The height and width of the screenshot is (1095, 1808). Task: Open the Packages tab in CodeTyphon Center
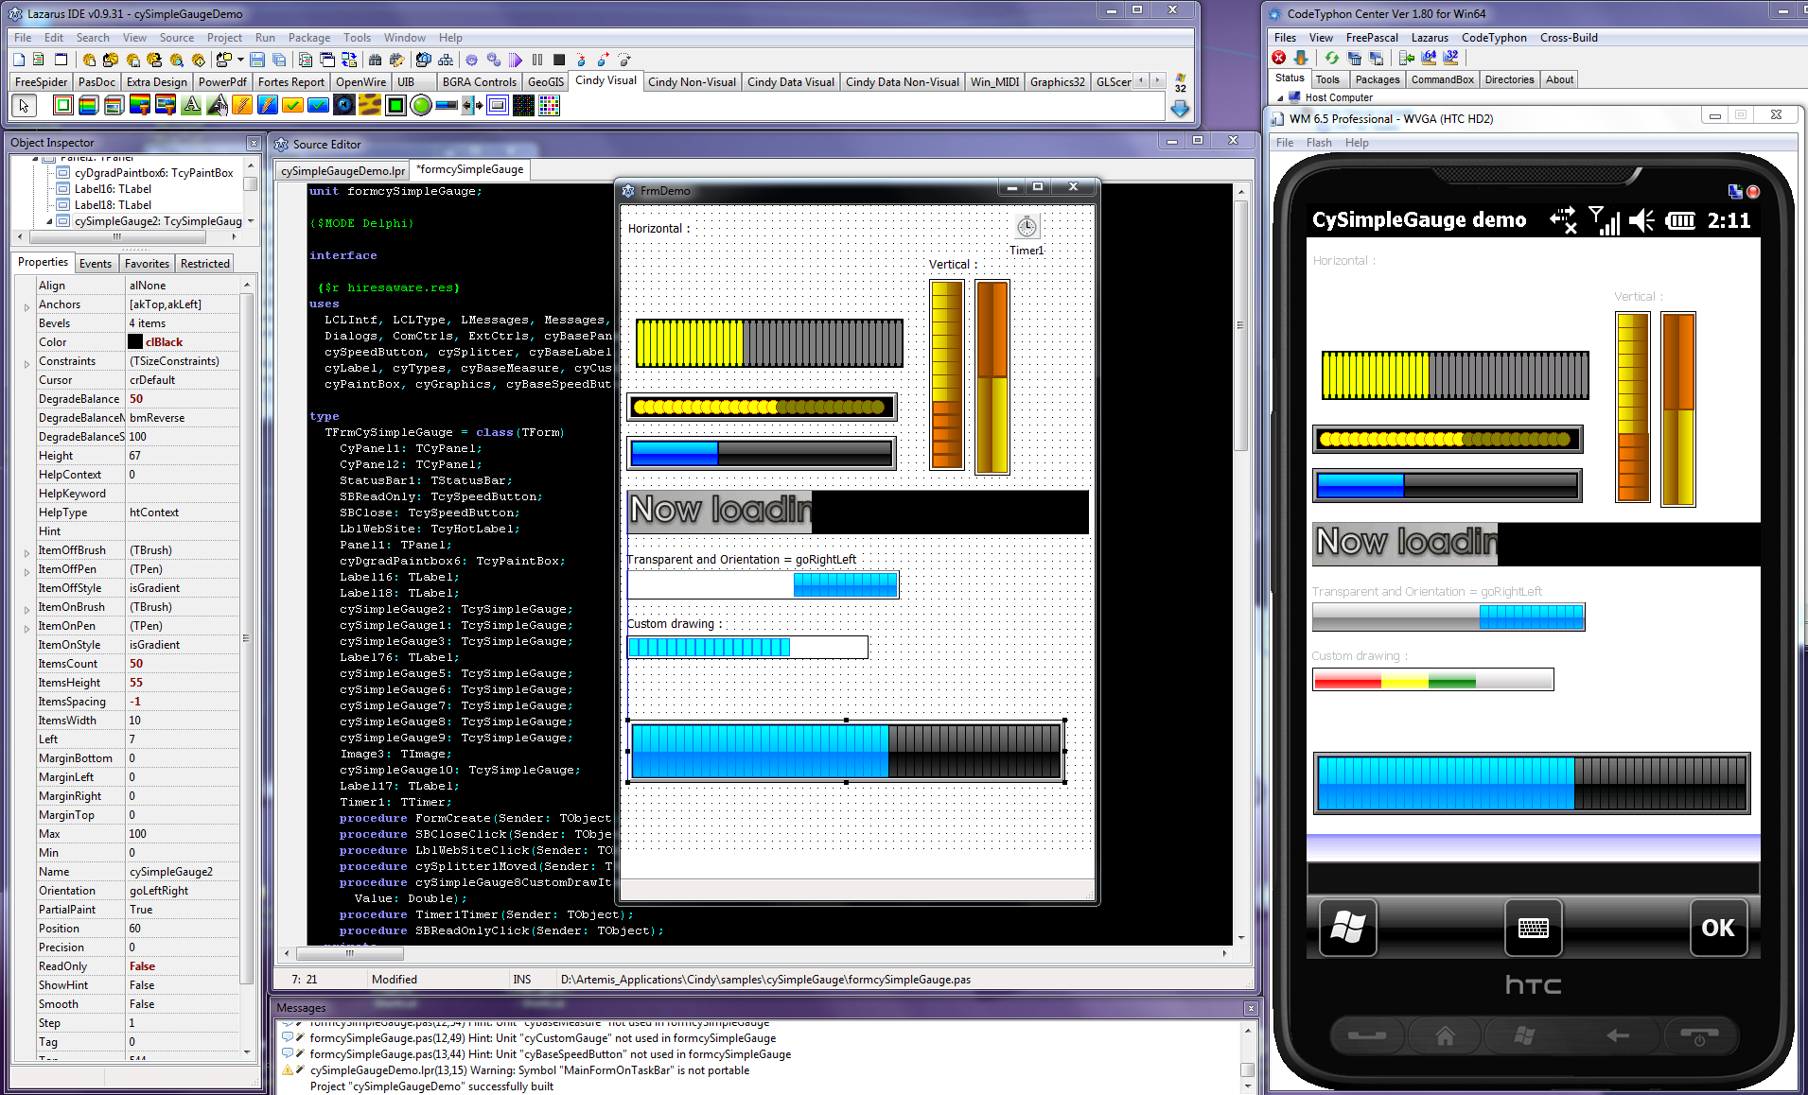(1377, 79)
